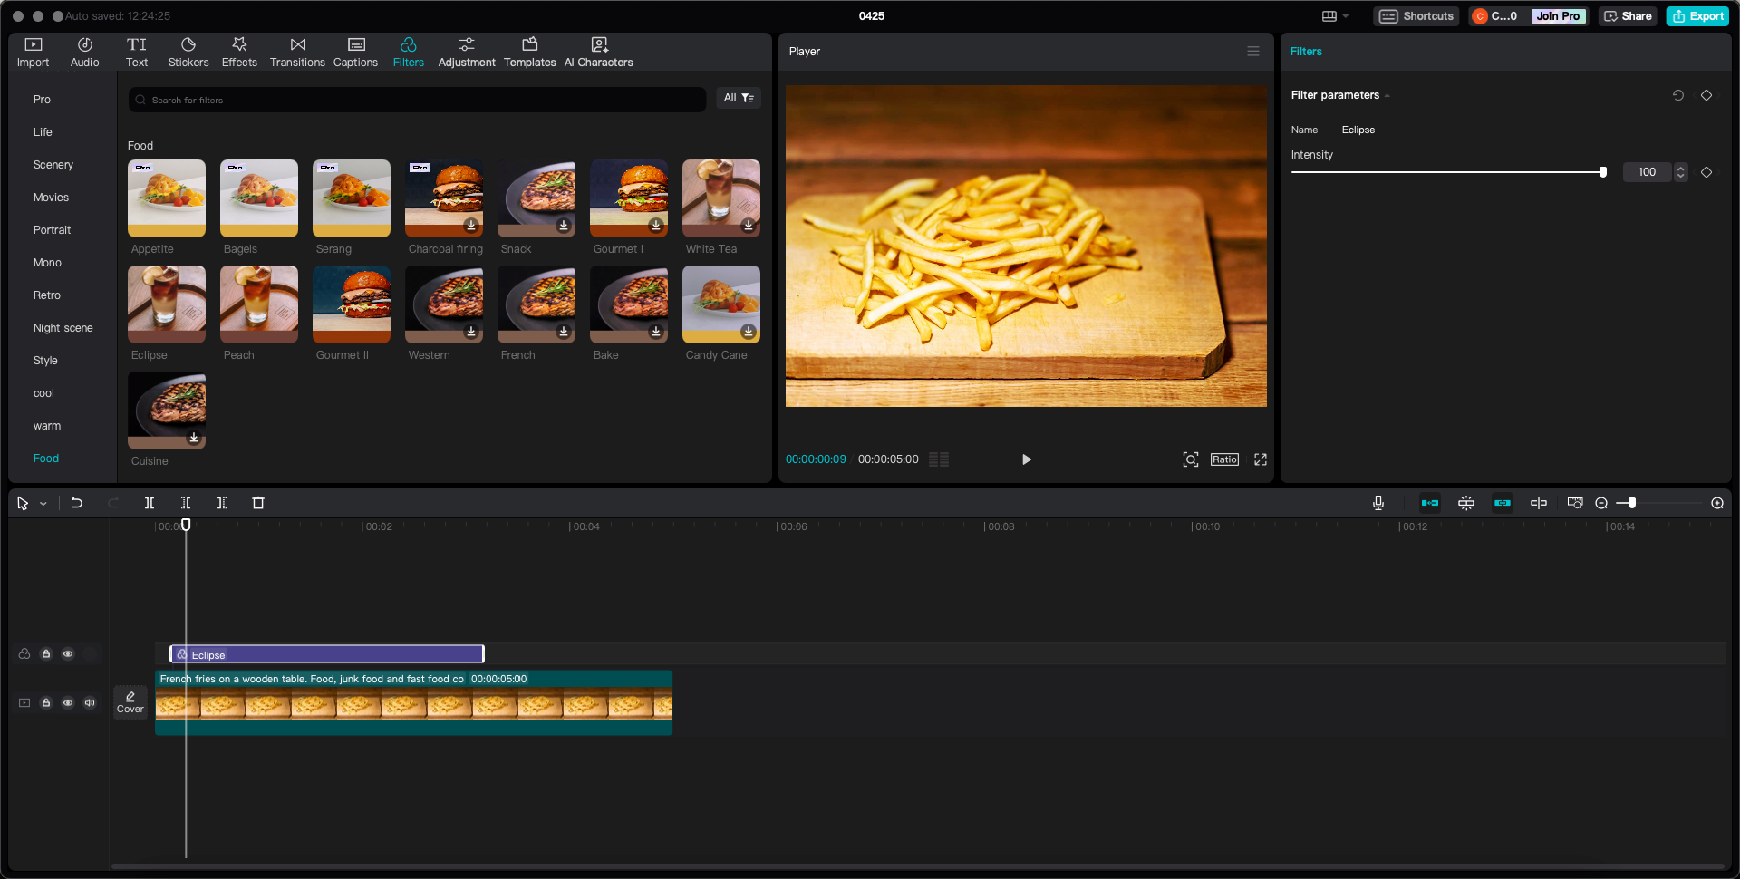Select the Night scene filter category
This screenshot has width=1740, height=879.
(x=63, y=328)
